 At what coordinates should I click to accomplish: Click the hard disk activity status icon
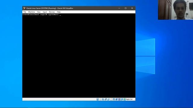pyautogui.click(x=98, y=99)
